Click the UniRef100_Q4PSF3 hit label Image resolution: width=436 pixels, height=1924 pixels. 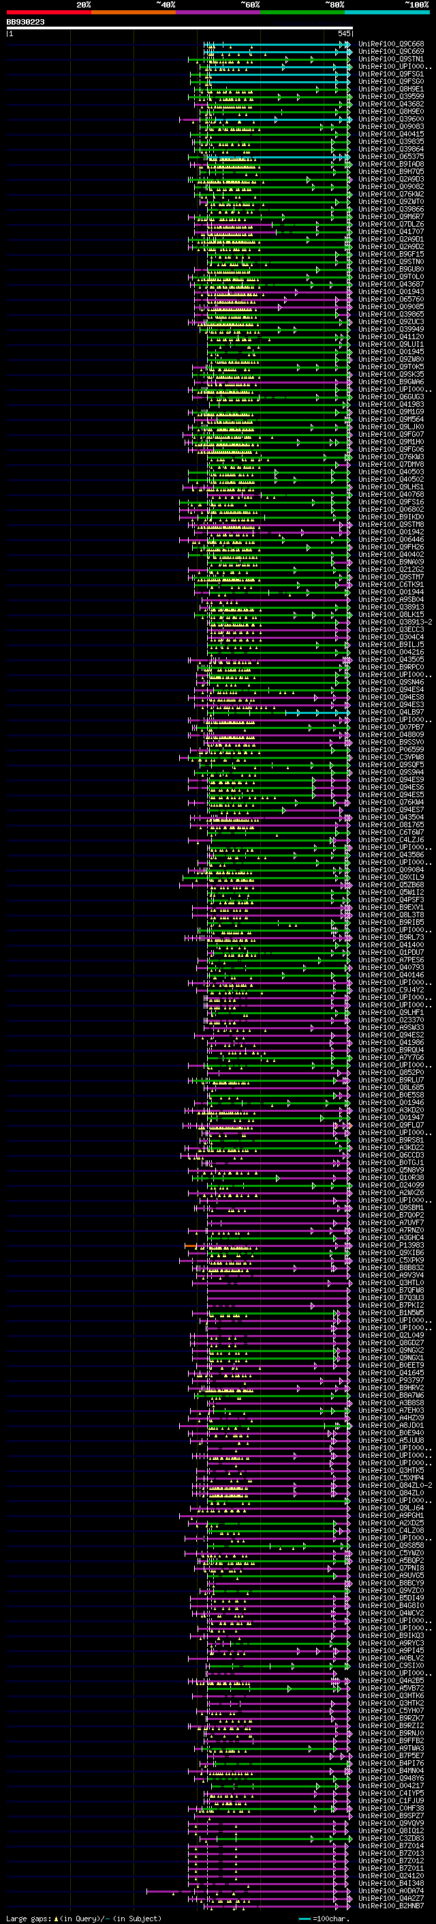391,900
